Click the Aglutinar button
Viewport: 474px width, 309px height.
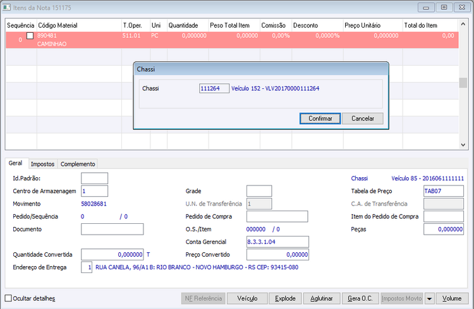tap(322, 298)
